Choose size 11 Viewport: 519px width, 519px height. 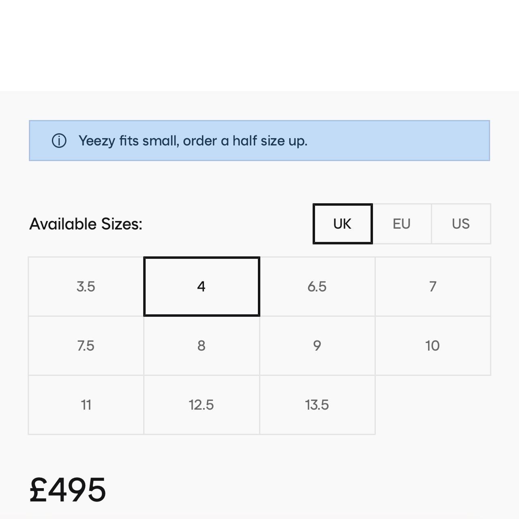(86, 405)
